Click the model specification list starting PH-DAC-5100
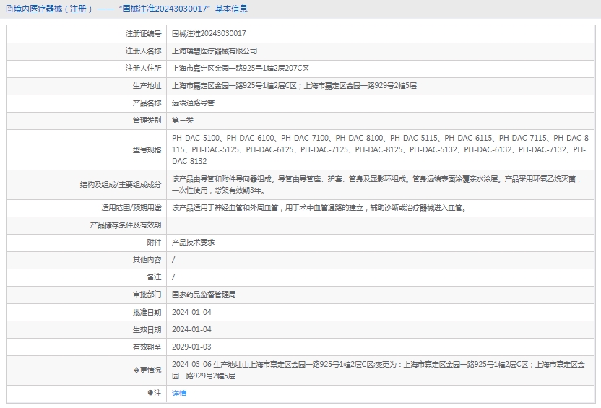 point(380,149)
